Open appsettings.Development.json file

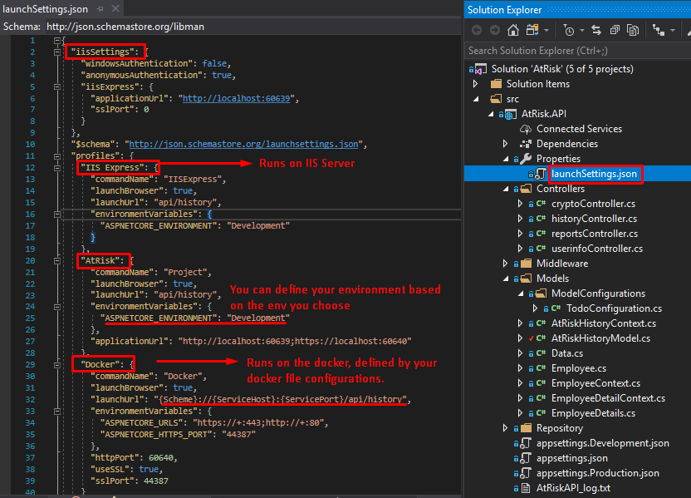click(x=602, y=443)
